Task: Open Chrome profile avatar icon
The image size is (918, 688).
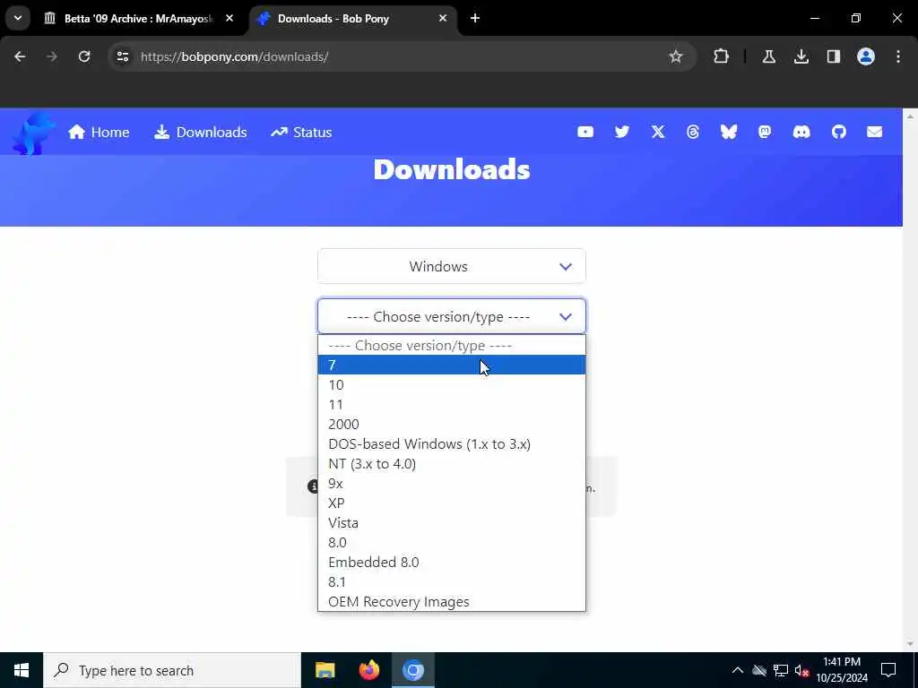Action: coord(866,56)
